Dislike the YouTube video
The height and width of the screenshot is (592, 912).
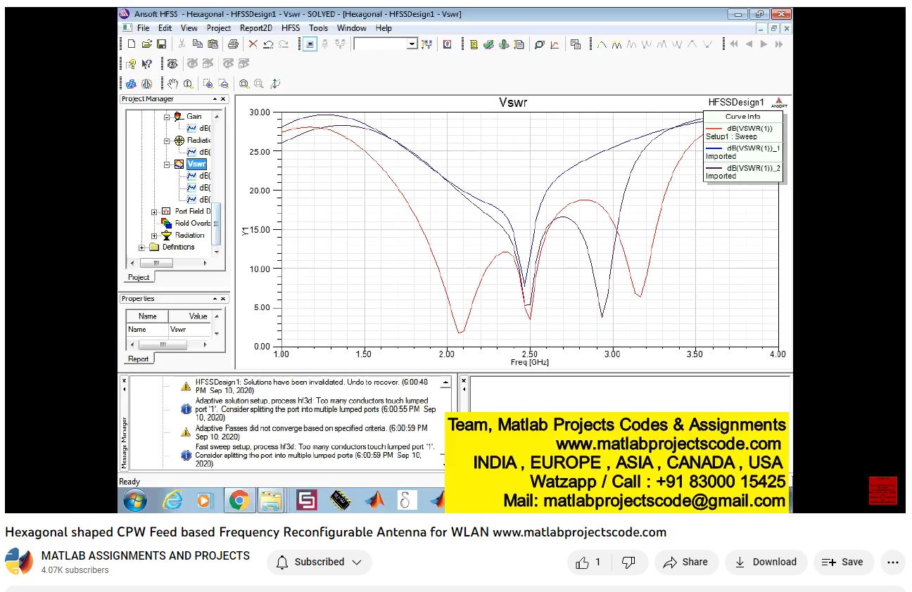coord(629,562)
